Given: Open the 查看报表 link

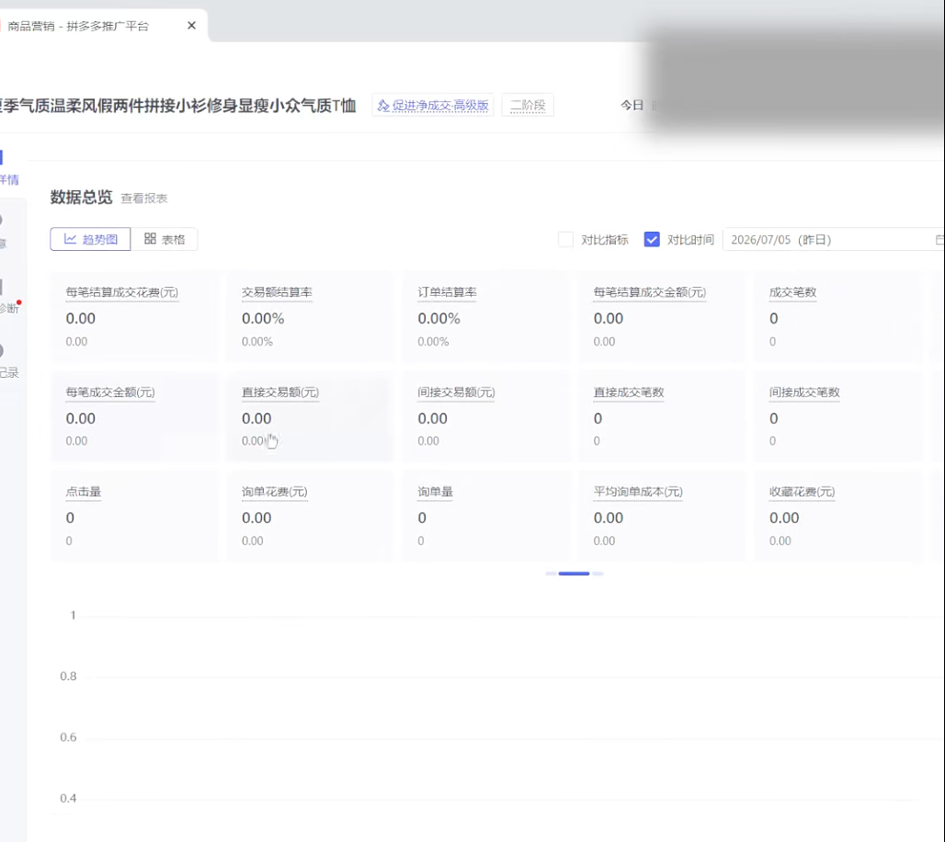Looking at the screenshot, I should (x=144, y=199).
